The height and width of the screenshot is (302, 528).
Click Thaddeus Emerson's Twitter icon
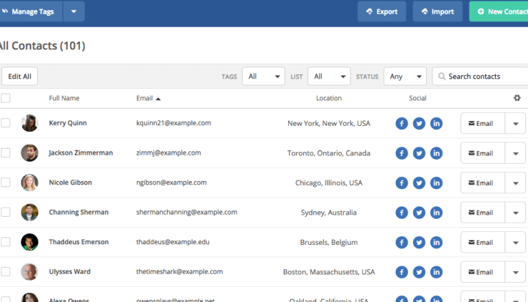pyautogui.click(x=419, y=242)
